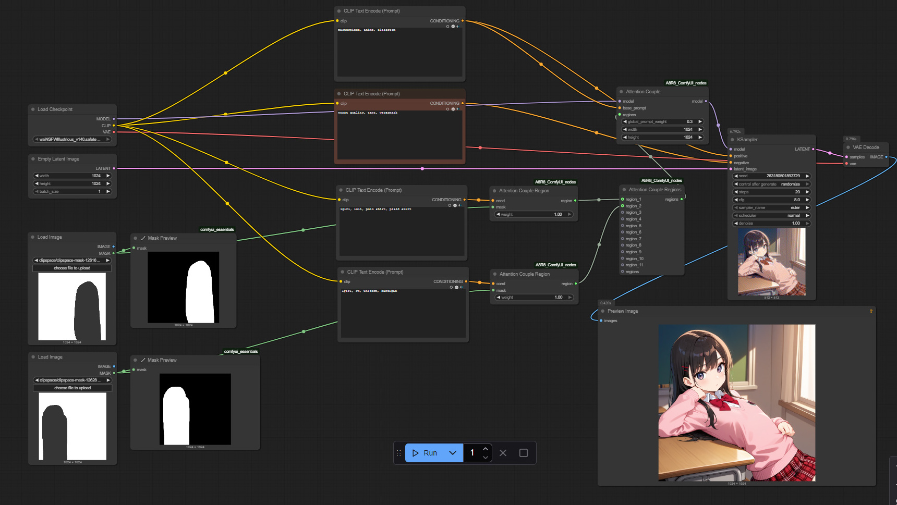Open the sampler_name euler dropdown in KSampler
This screenshot has height=505, width=897.
pos(772,207)
